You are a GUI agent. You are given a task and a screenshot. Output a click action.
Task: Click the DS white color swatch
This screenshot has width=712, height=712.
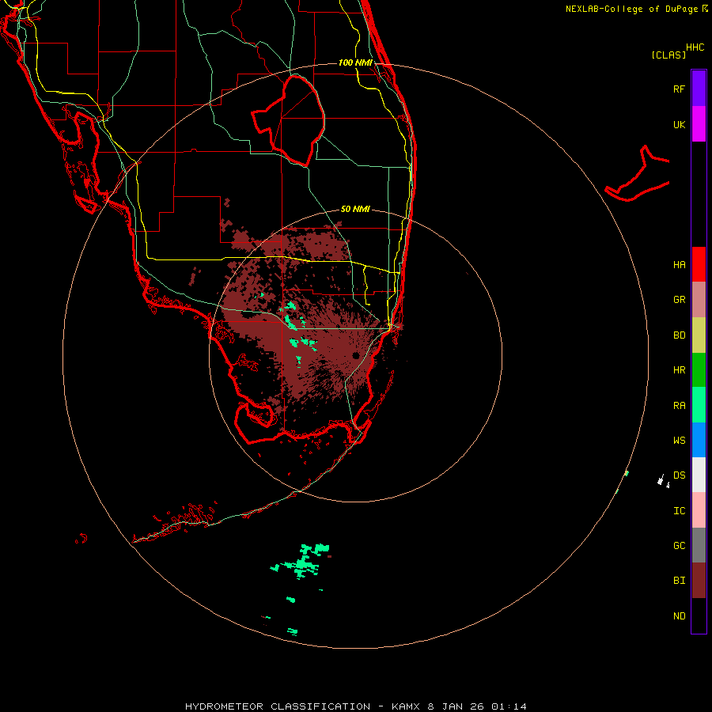pos(699,475)
